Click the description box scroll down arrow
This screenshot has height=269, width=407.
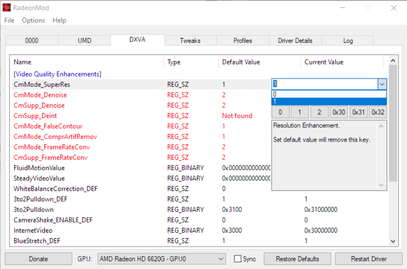click(381, 185)
